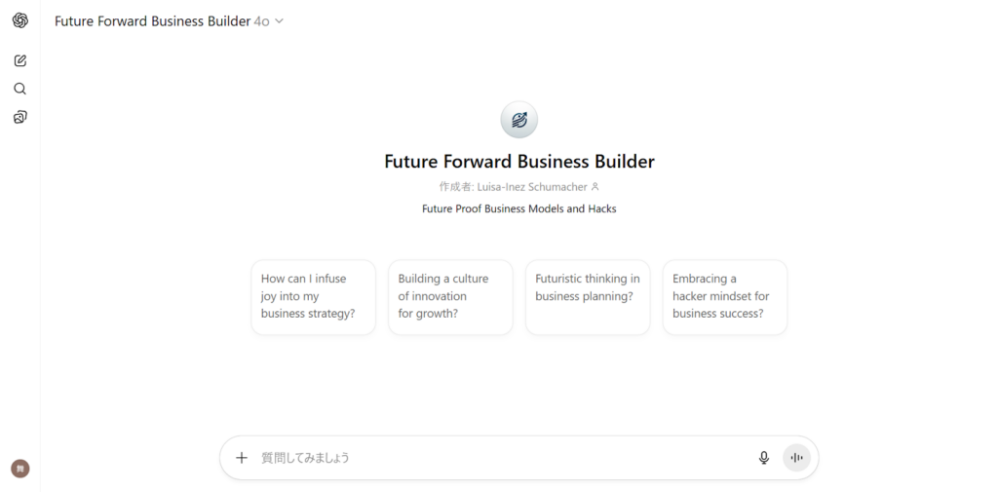The width and height of the screenshot is (998, 492).
Task: Open Future Forward Business Builder title menu
Action: (152, 21)
